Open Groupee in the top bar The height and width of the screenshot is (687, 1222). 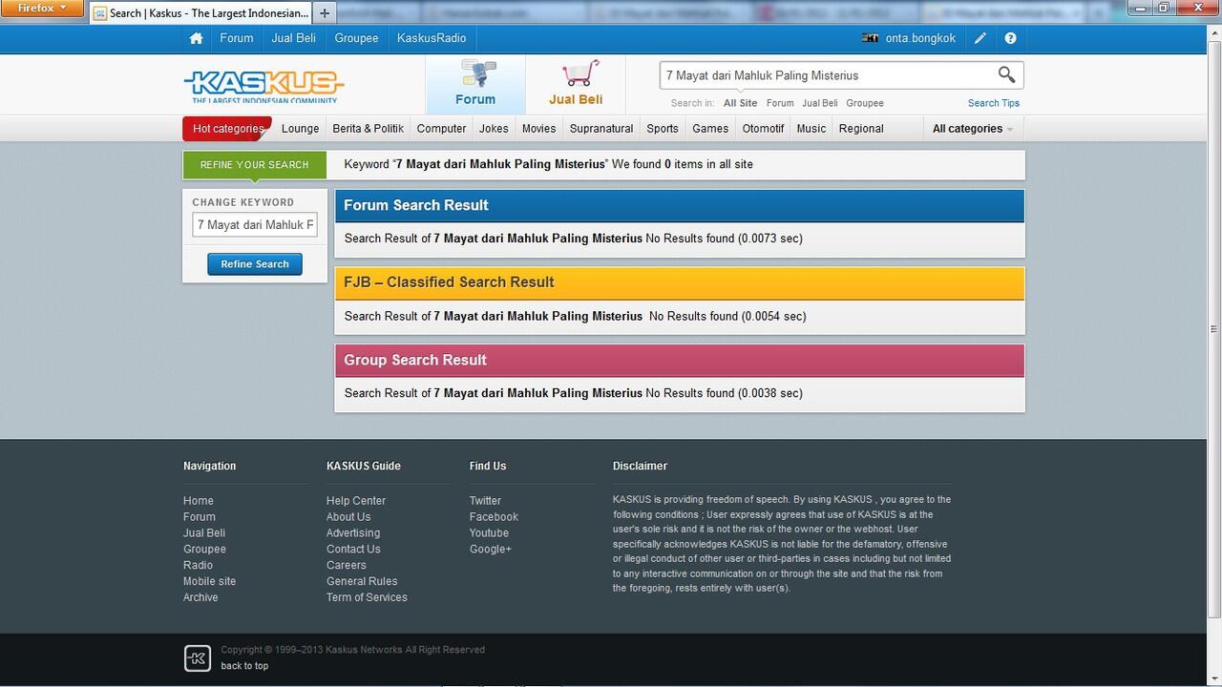pyautogui.click(x=356, y=38)
